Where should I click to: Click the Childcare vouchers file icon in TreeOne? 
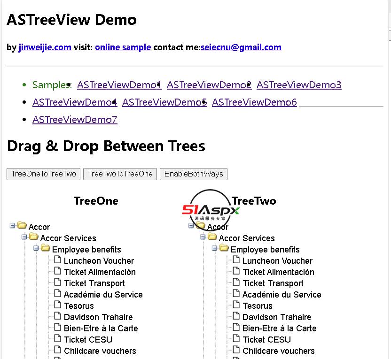click(58, 350)
